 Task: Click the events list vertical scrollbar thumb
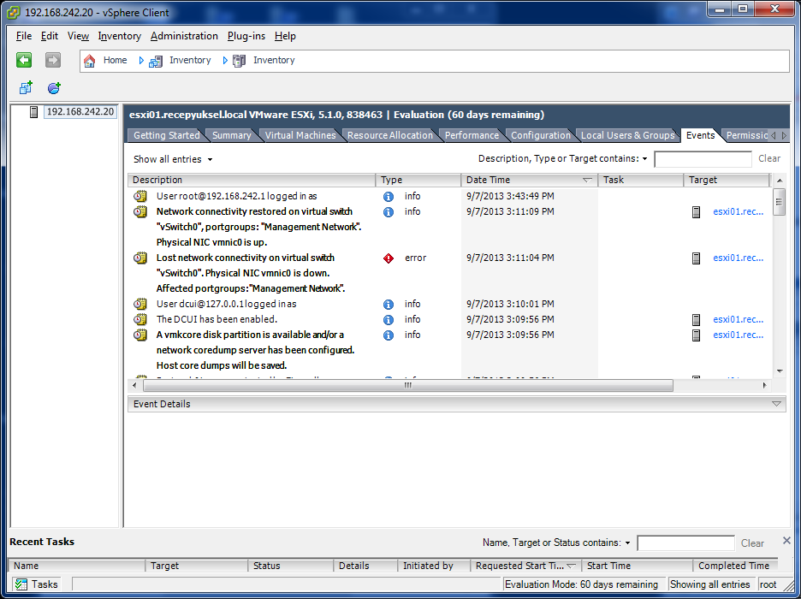(x=779, y=202)
